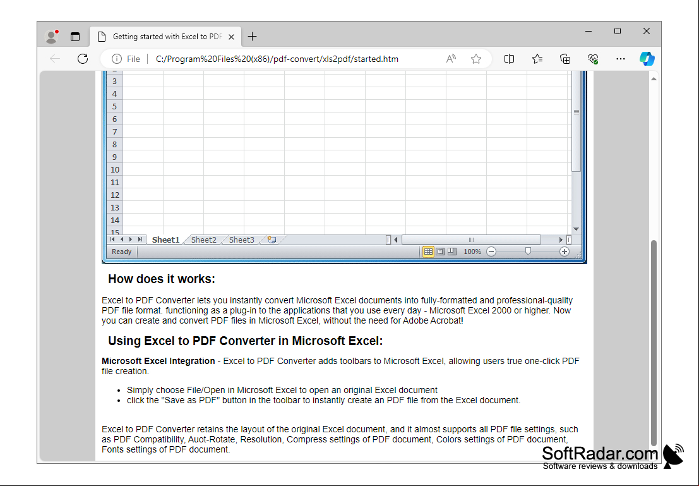This screenshot has height=486, width=699.
Task: Select the Sheet1 tab
Action: (x=165, y=240)
